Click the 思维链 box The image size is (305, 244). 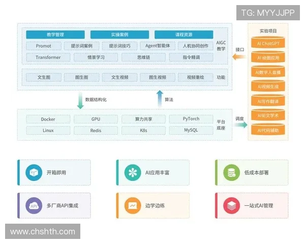(143, 57)
